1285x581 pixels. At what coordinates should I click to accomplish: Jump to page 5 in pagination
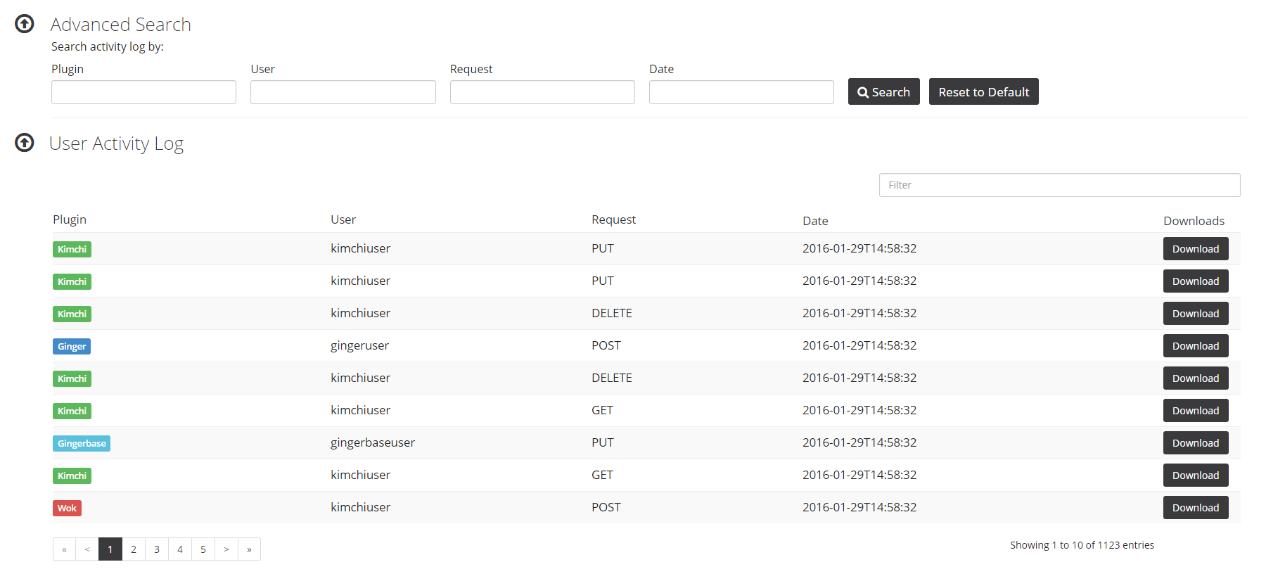tap(203, 549)
